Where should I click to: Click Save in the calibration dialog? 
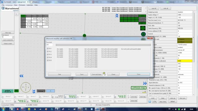pos(82,74)
